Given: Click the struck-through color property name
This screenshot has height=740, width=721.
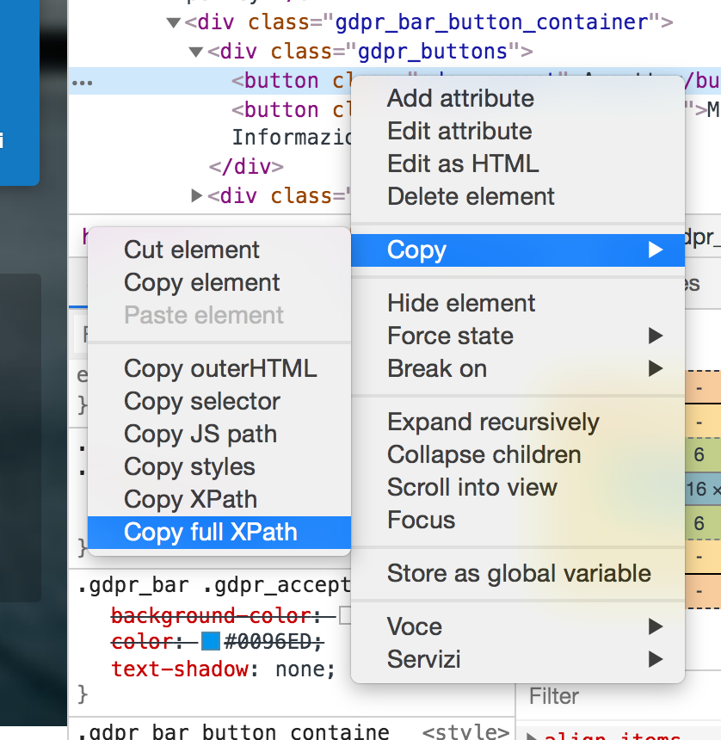Looking at the screenshot, I should [143, 642].
